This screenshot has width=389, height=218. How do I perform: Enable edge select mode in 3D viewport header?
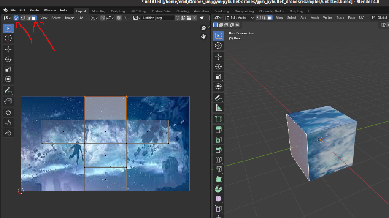click(264, 18)
